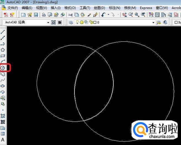Click the ByLayer color control swatch
Image resolution: width=181 pixels, height=145 pixels.
coord(176,22)
